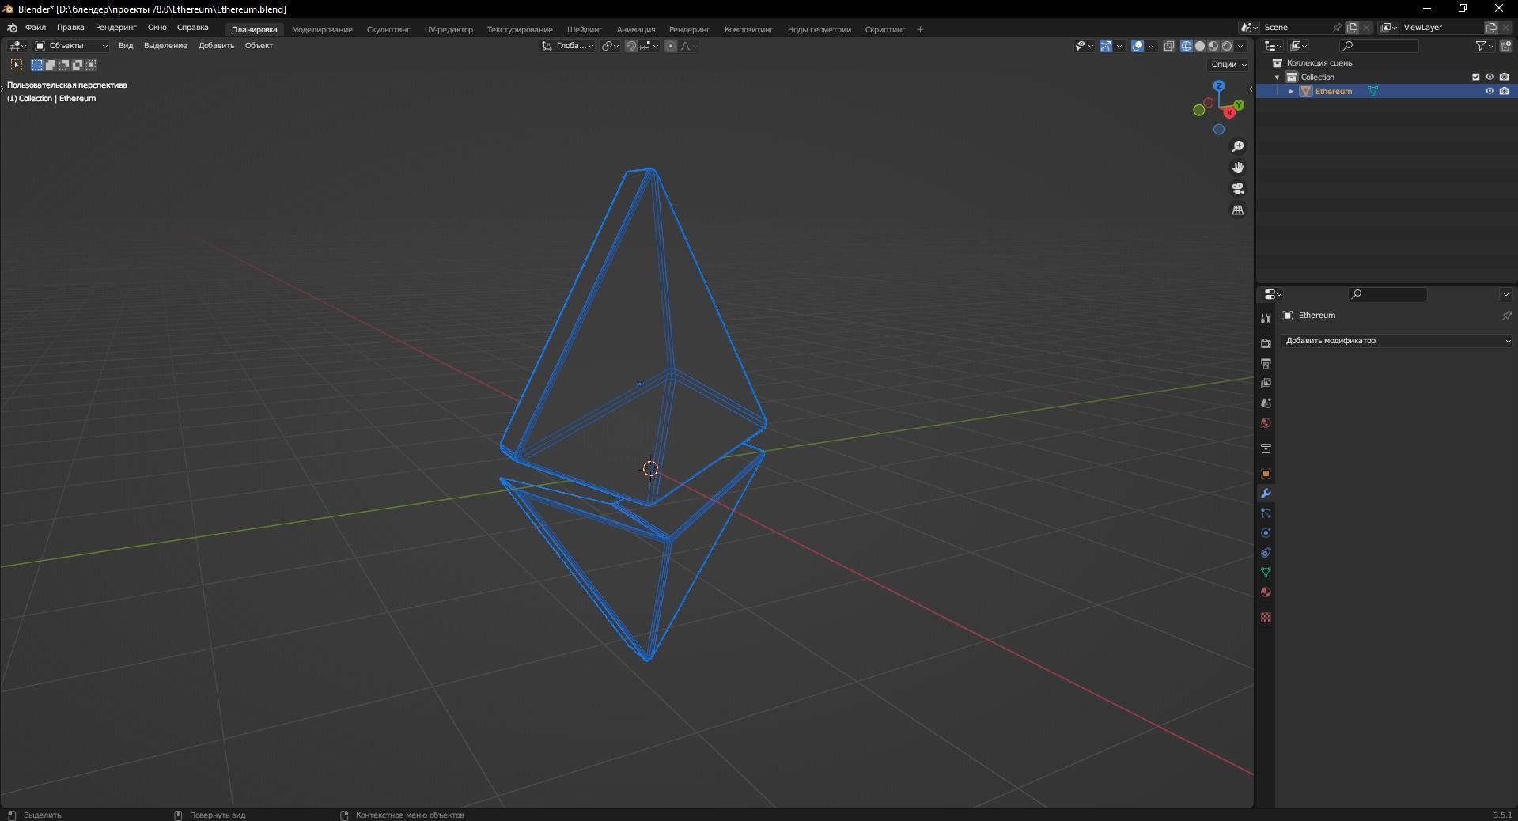Disable Collection in renders via camera icon
1518x821 pixels.
click(1505, 77)
